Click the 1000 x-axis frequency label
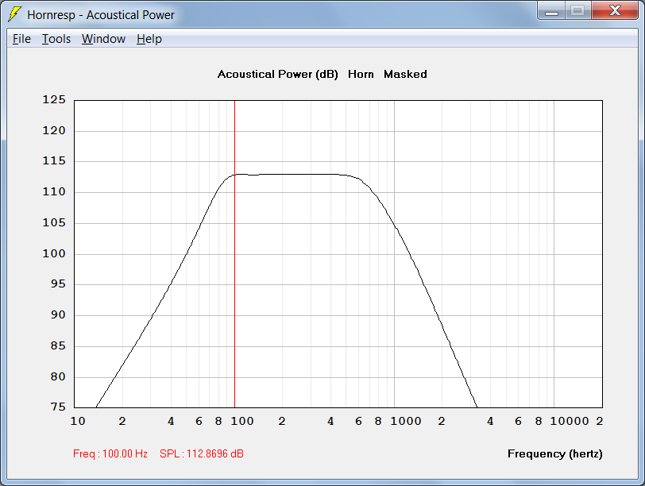Screen dimensions: 645x486 406,421
